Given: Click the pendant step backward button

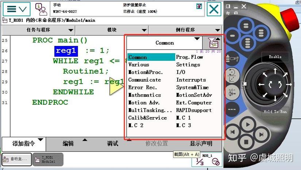Looking at the screenshot, I should (233, 132).
